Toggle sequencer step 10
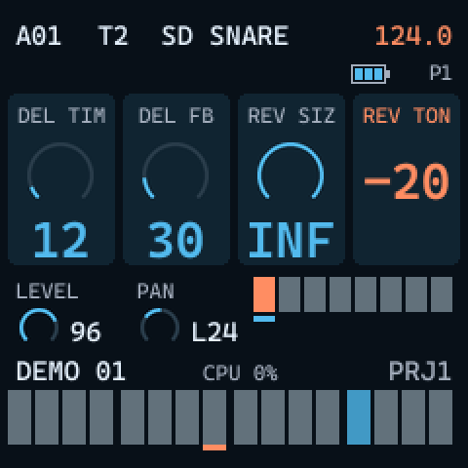This screenshot has height=468, width=468. point(273,417)
